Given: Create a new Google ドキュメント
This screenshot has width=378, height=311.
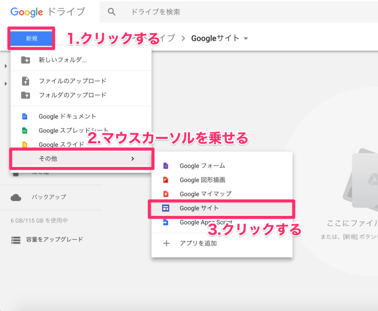Looking at the screenshot, I should click(x=81, y=116).
